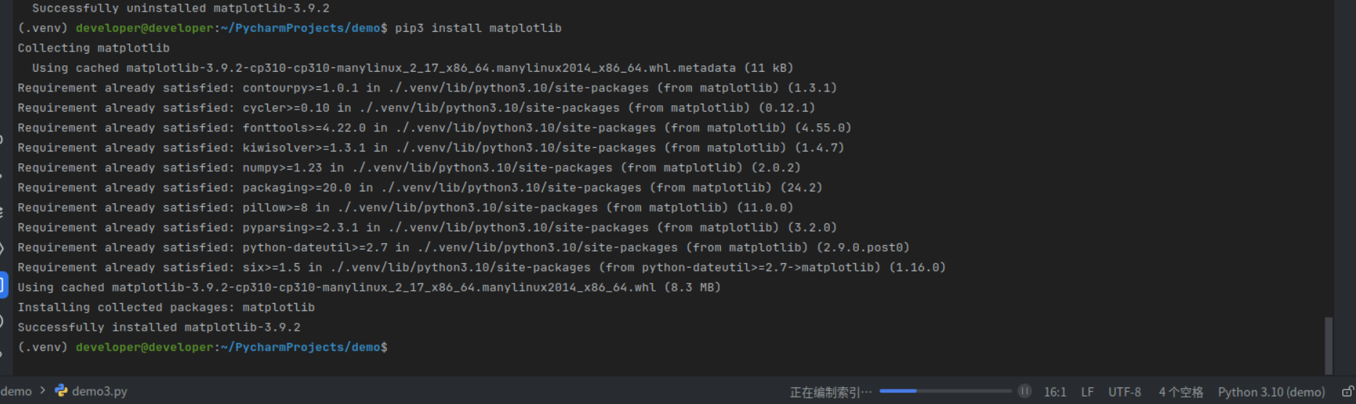This screenshot has width=1356, height=404.
Task: Click the demo project breadcrumb
Action: (16, 391)
